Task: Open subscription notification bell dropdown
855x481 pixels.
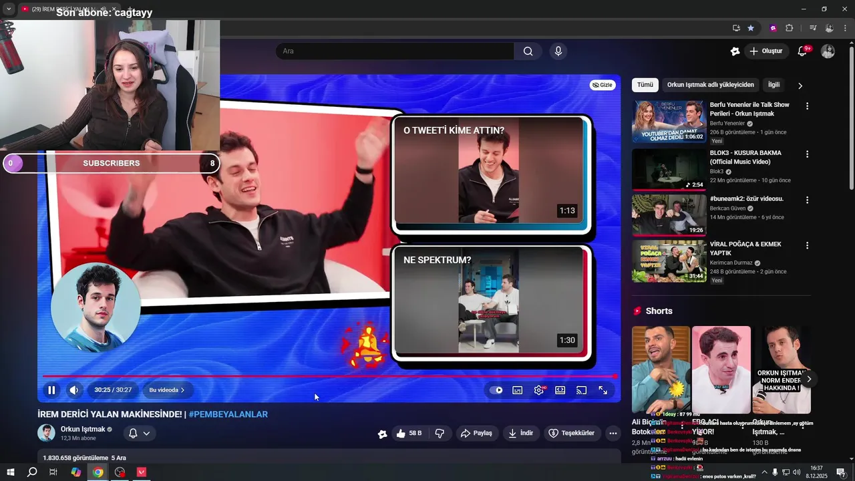Action: tap(140, 434)
